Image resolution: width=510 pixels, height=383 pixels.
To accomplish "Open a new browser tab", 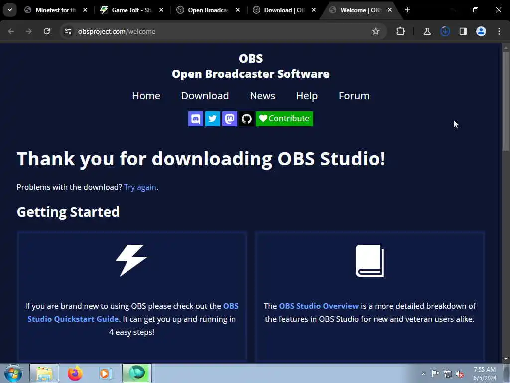I will pyautogui.click(x=408, y=10).
